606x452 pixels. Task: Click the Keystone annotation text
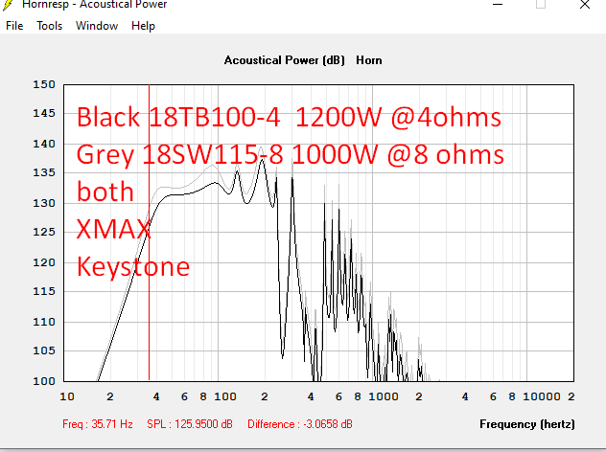133,267
